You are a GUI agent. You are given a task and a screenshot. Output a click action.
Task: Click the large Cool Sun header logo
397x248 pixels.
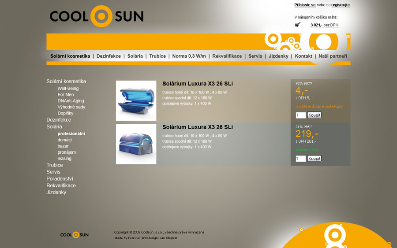click(x=97, y=16)
